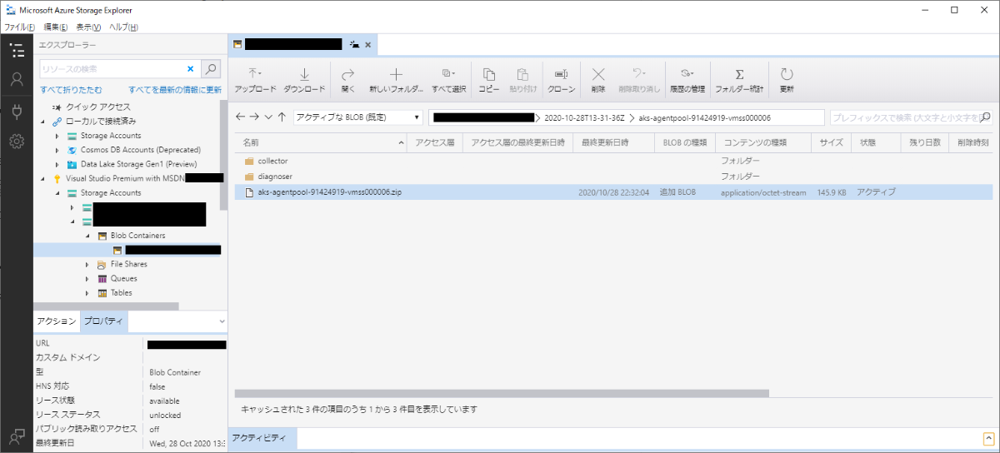Click Refresh All (すべてを最新の情報に更新) link
This screenshot has height=453, width=1000.
[x=175, y=89]
